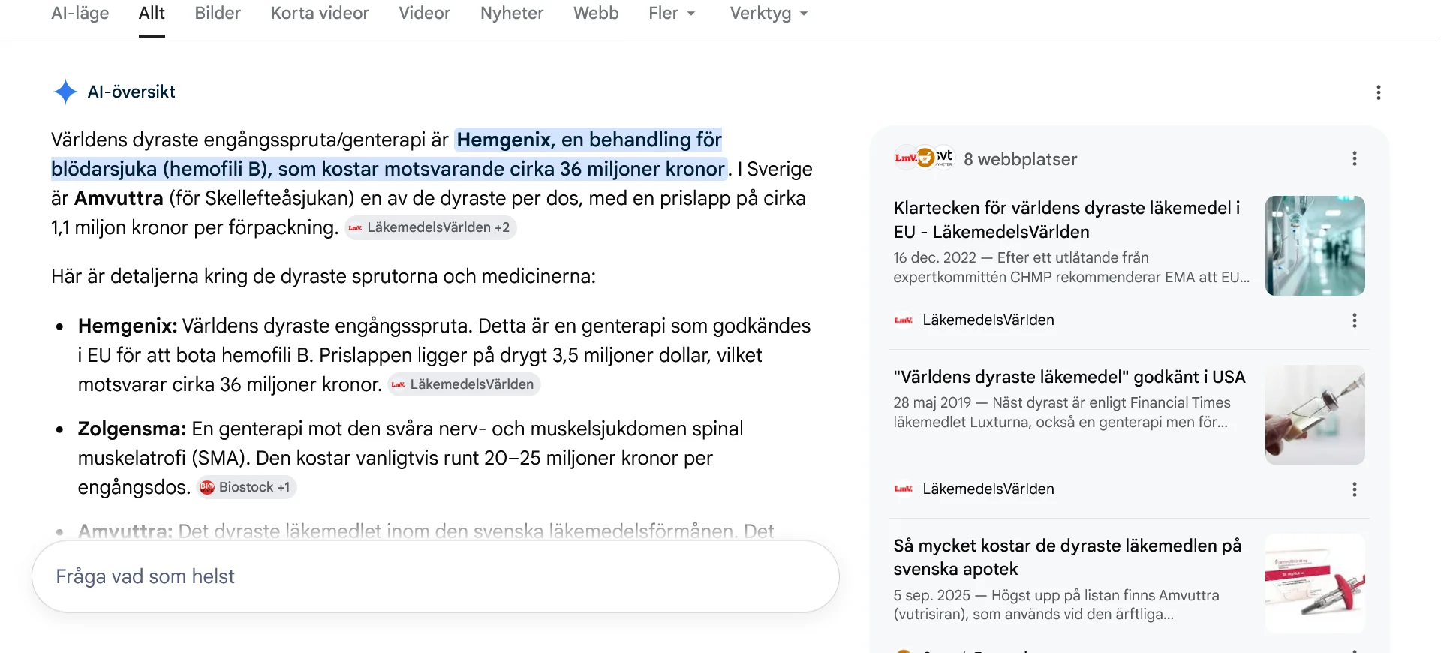The image size is (1441, 653).
Task: Switch to the Videor tab
Action: point(424,14)
